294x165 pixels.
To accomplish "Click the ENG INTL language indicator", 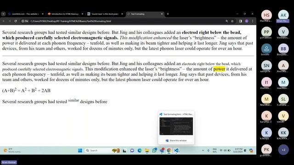I will pos(215,150).
